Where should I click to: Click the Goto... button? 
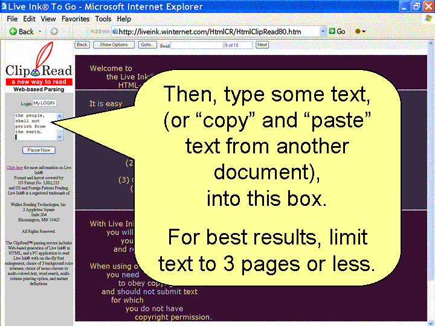pos(147,45)
